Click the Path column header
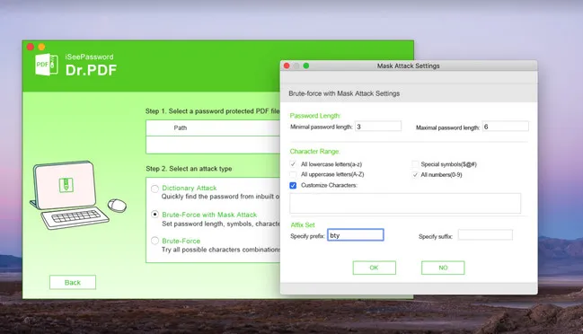Image resolution: width=583 pixels, height=334 pixels. tap(181, 127)
